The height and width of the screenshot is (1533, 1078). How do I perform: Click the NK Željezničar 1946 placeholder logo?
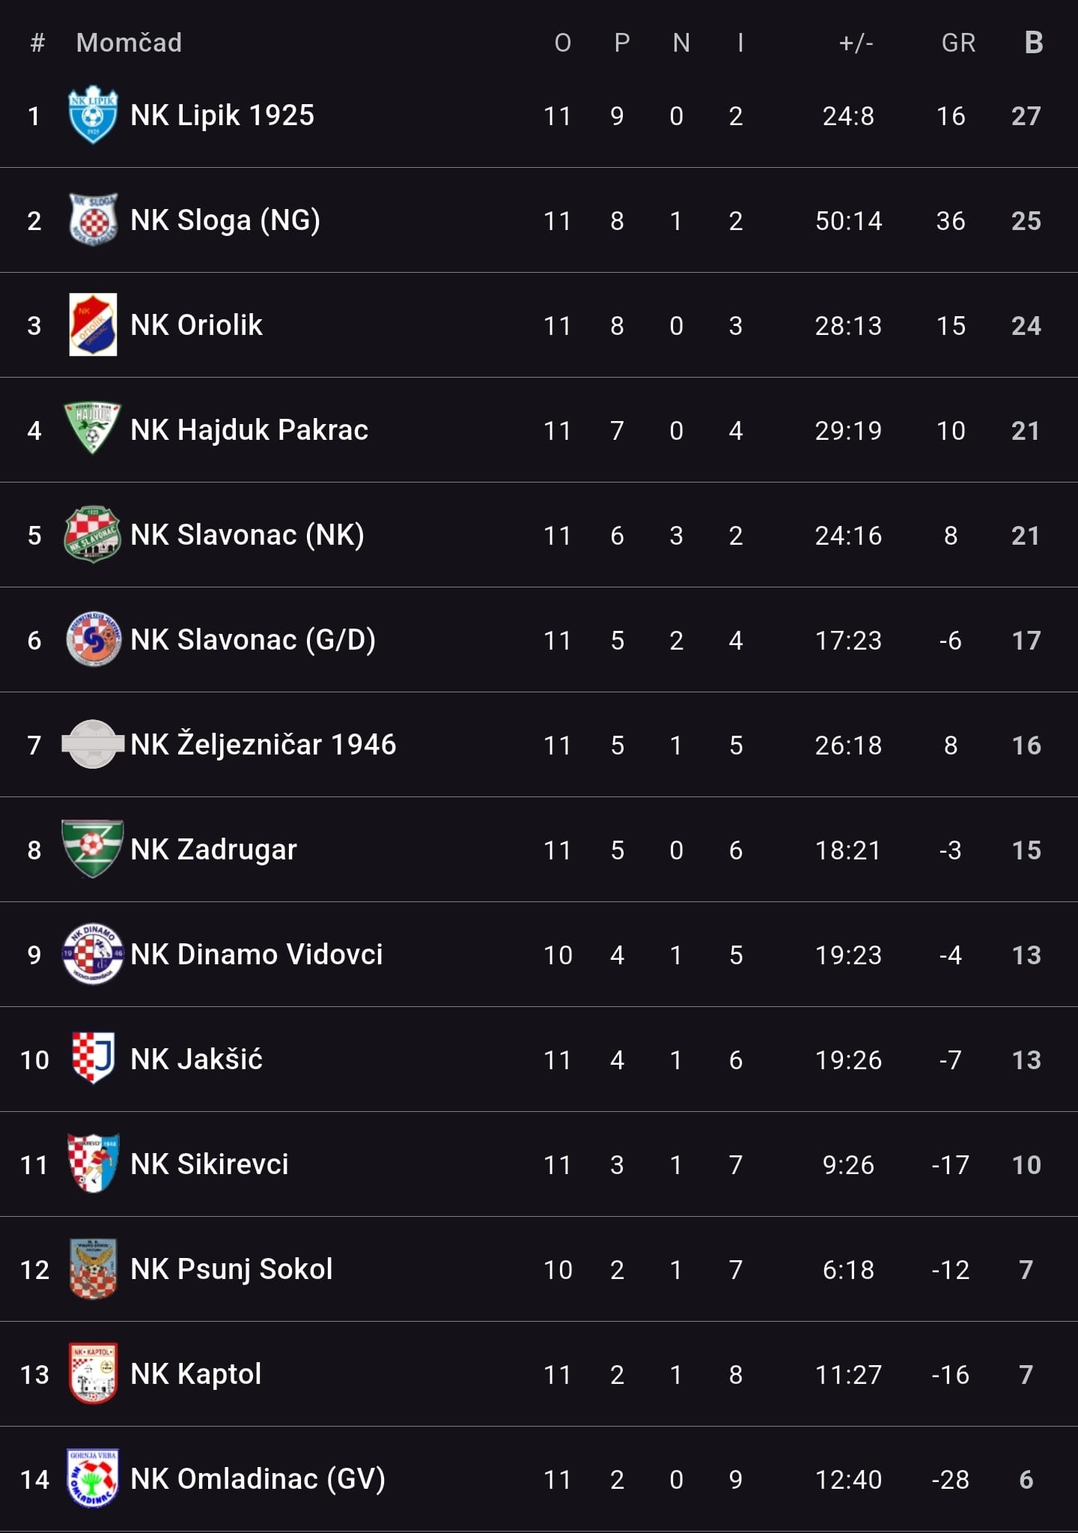(x=92, y=744)
